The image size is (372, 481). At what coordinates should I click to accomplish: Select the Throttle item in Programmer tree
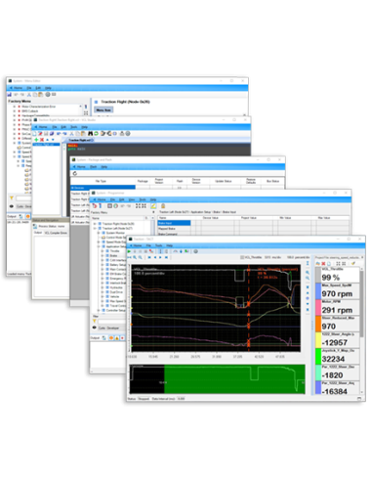pos(114,251)
